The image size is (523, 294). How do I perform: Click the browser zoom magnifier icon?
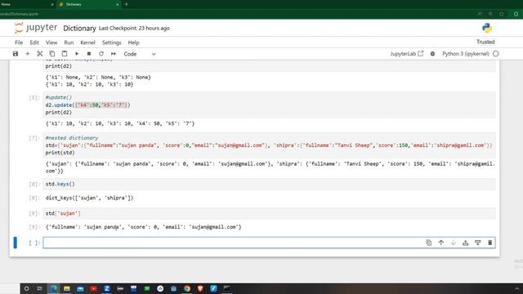(490, 14)
